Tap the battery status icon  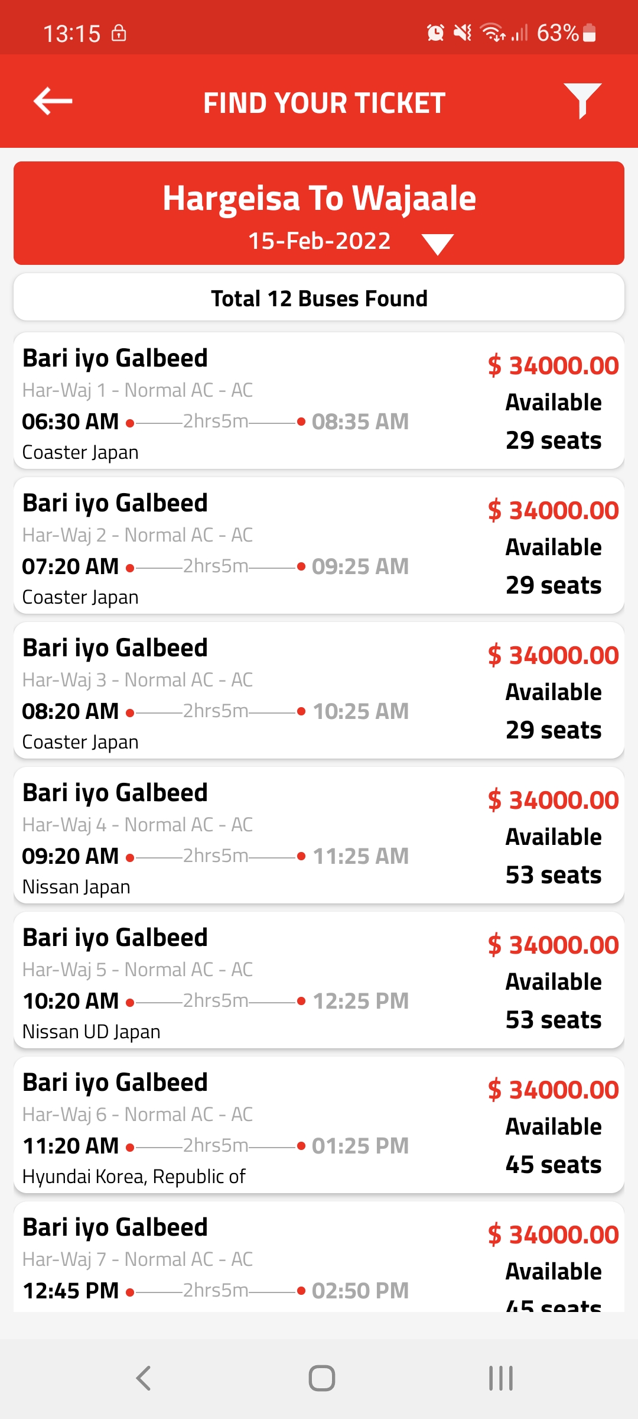[589, 33]
